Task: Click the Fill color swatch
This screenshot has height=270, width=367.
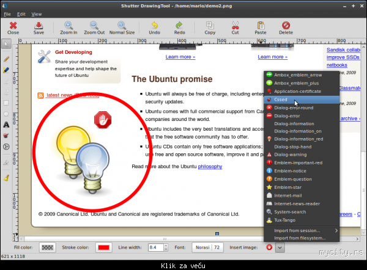Action: 48,247
